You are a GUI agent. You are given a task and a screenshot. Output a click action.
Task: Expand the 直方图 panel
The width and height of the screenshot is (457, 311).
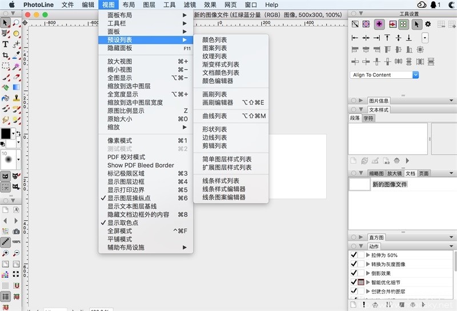tap(361, 237)
